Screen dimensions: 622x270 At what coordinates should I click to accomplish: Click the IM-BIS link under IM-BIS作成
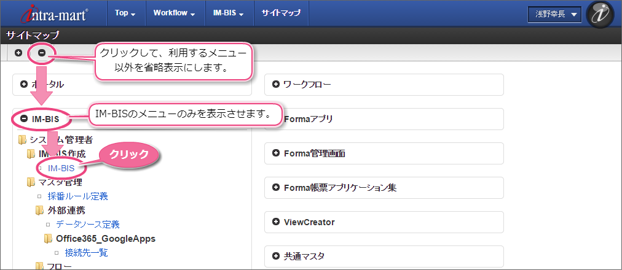[x=61, y=168]
